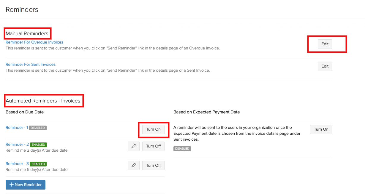Turn Off Reminder - 3
This screenshot has height=194, width=365.
tap(153, 165)
